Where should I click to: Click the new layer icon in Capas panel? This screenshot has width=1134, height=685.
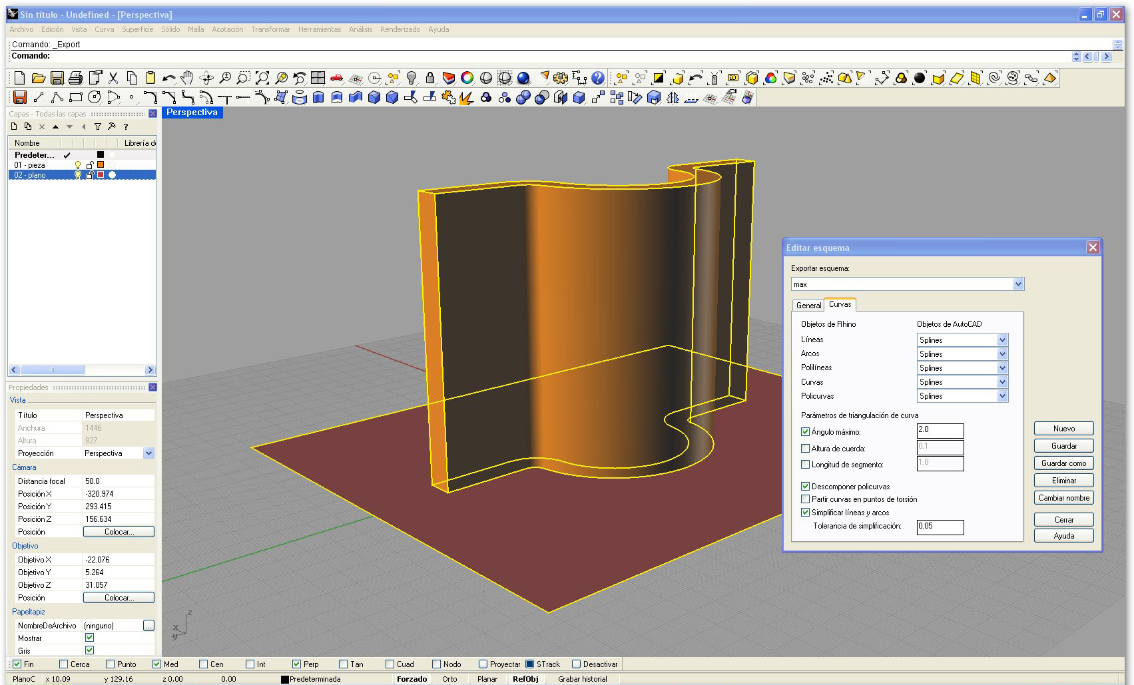[14, 126]
